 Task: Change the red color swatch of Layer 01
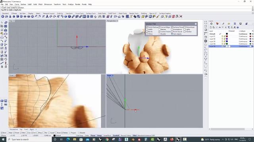[227, 36]
